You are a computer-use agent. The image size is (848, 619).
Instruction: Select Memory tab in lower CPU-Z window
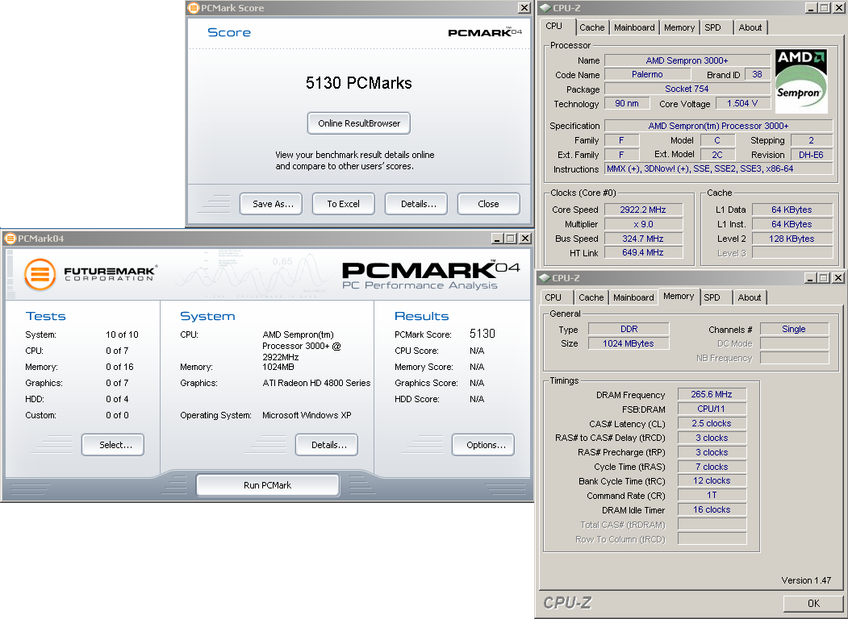tap(679, 296)
